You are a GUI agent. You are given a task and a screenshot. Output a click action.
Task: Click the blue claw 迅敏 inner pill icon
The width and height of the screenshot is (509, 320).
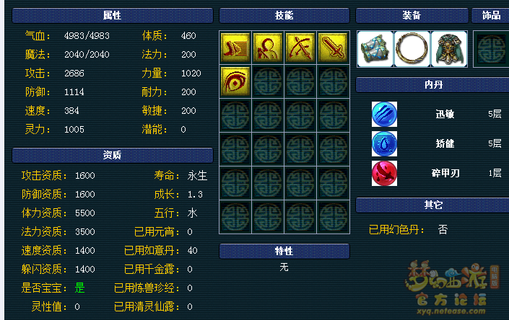coord(384,114)
